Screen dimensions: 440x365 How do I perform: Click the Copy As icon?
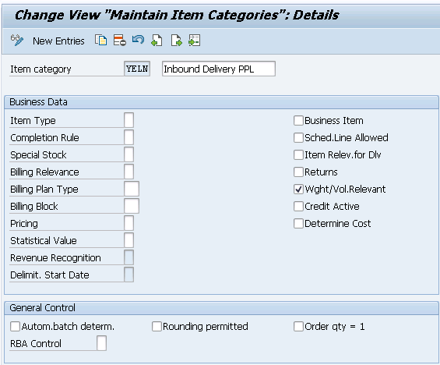point(100,41)
